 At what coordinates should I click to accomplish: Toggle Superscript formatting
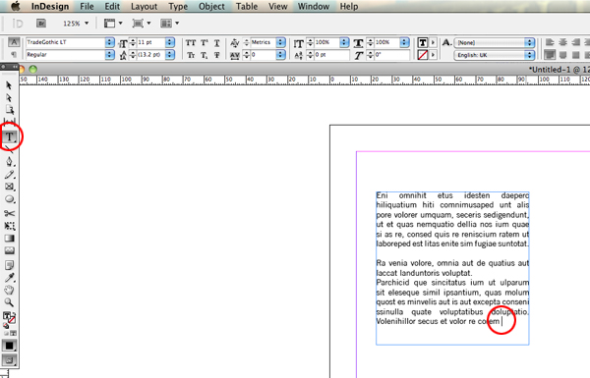tap(205, 42)
